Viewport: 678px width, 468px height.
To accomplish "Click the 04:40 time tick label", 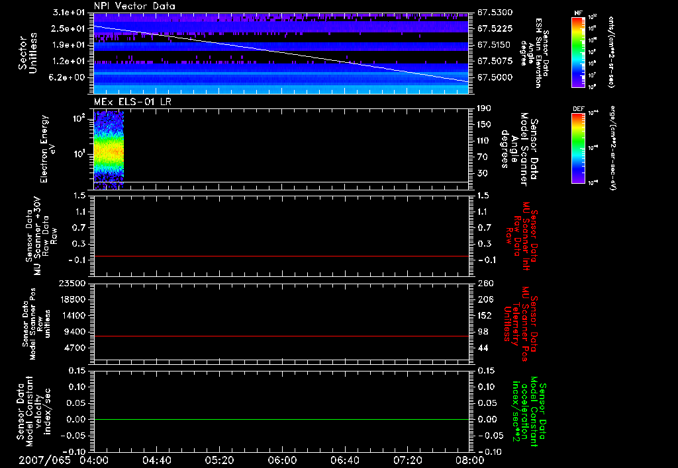I will pyautogui.click(x=156, y=460).
